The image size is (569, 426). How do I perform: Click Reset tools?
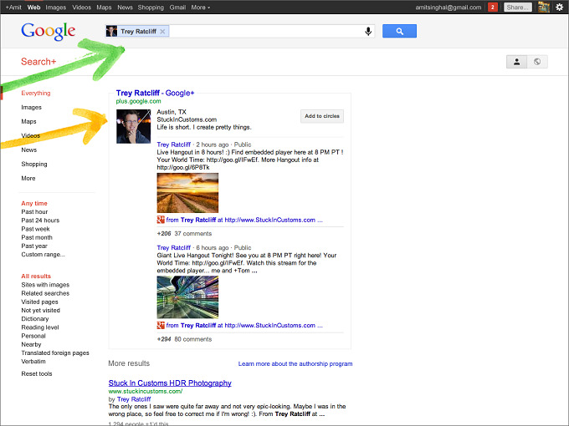pos(37,373)
